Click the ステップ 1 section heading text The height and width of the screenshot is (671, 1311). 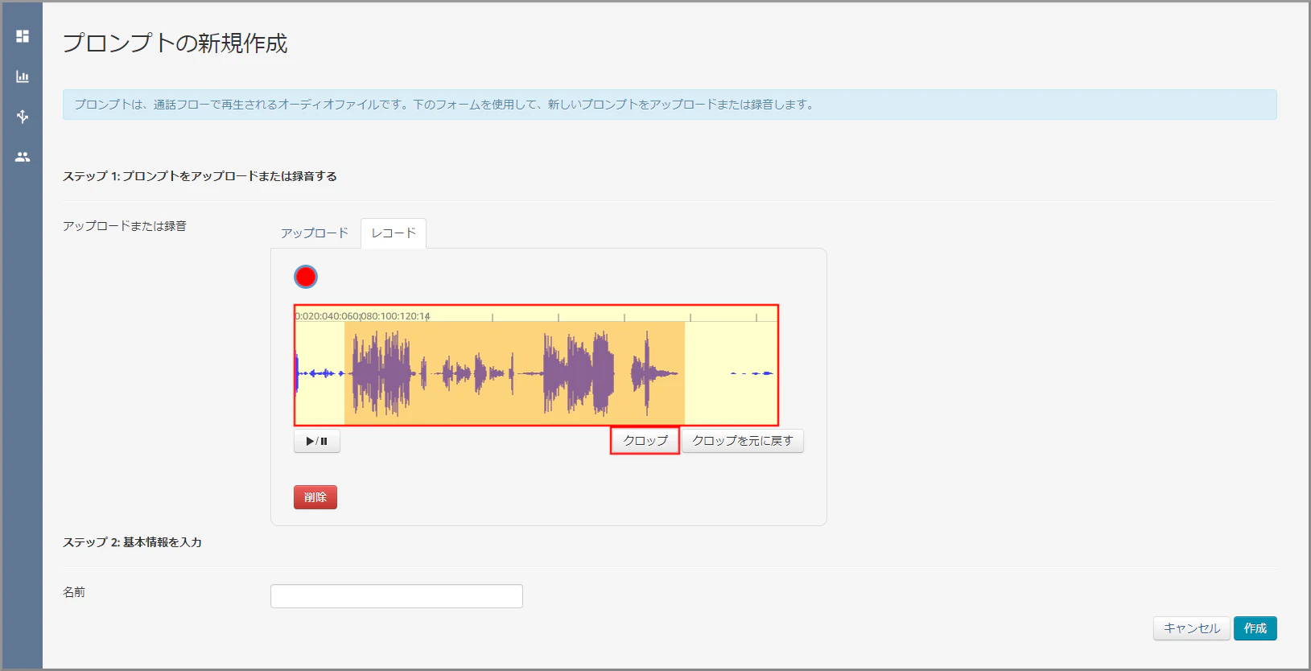200,176
